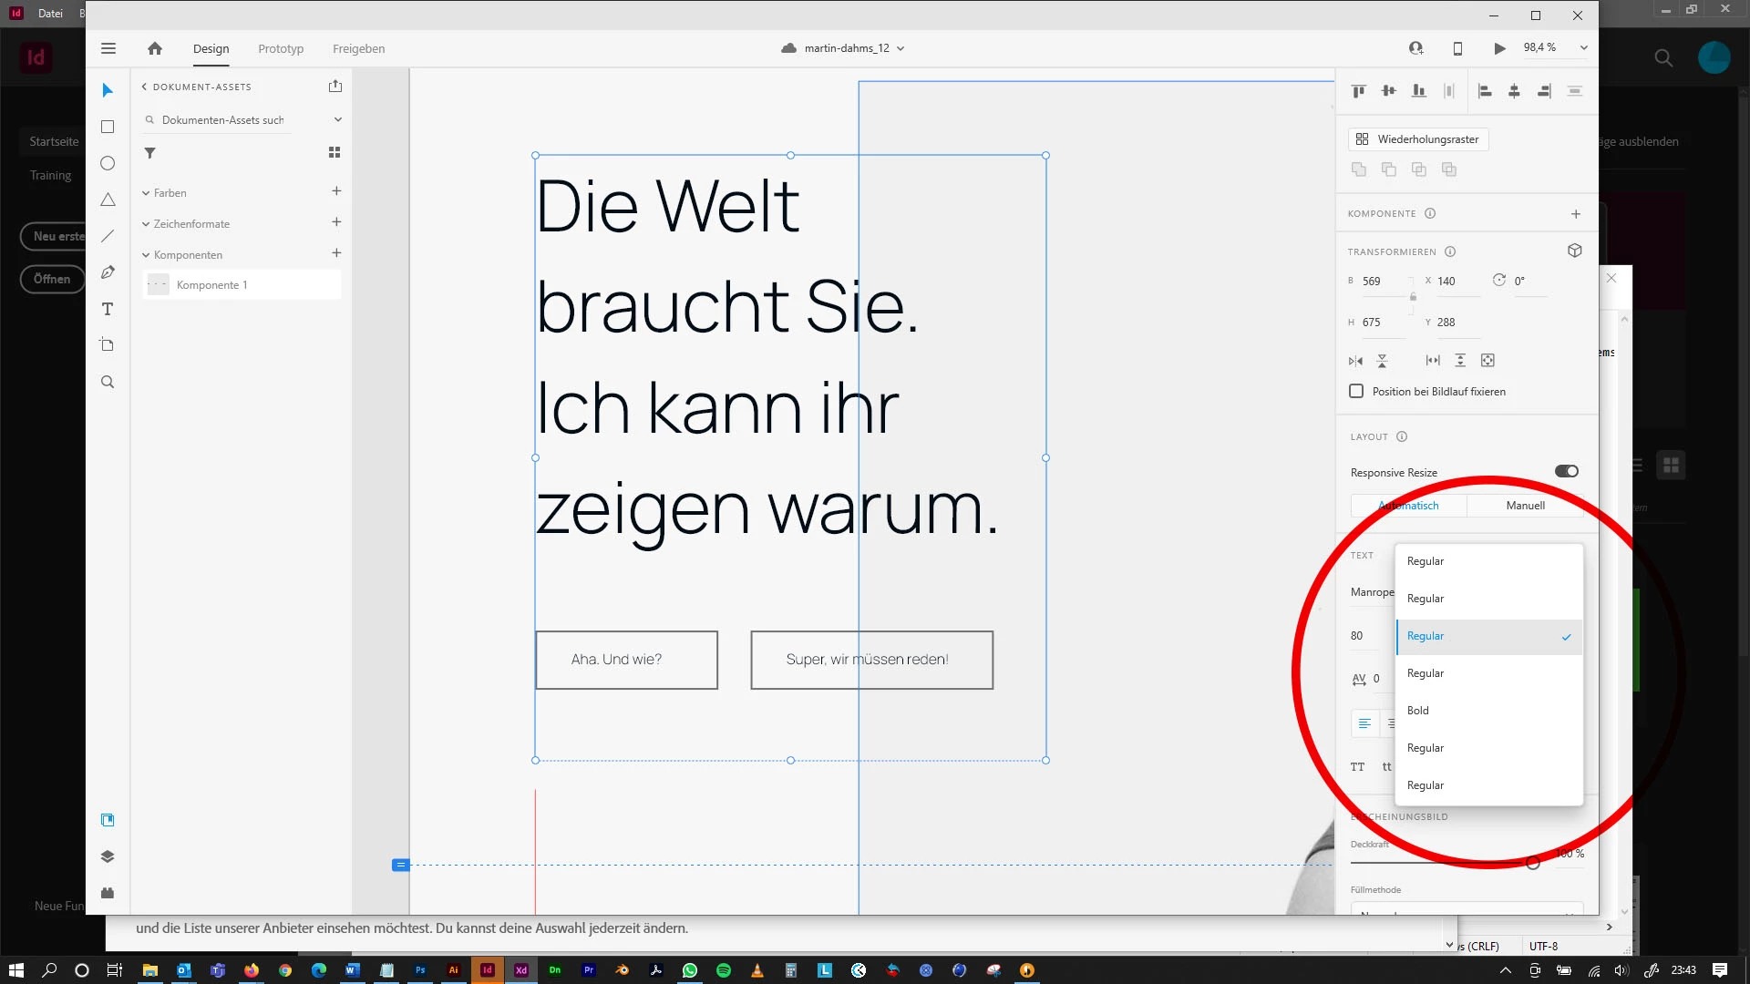Open the Layers panel icon
1750x984 pixels.
108,856
